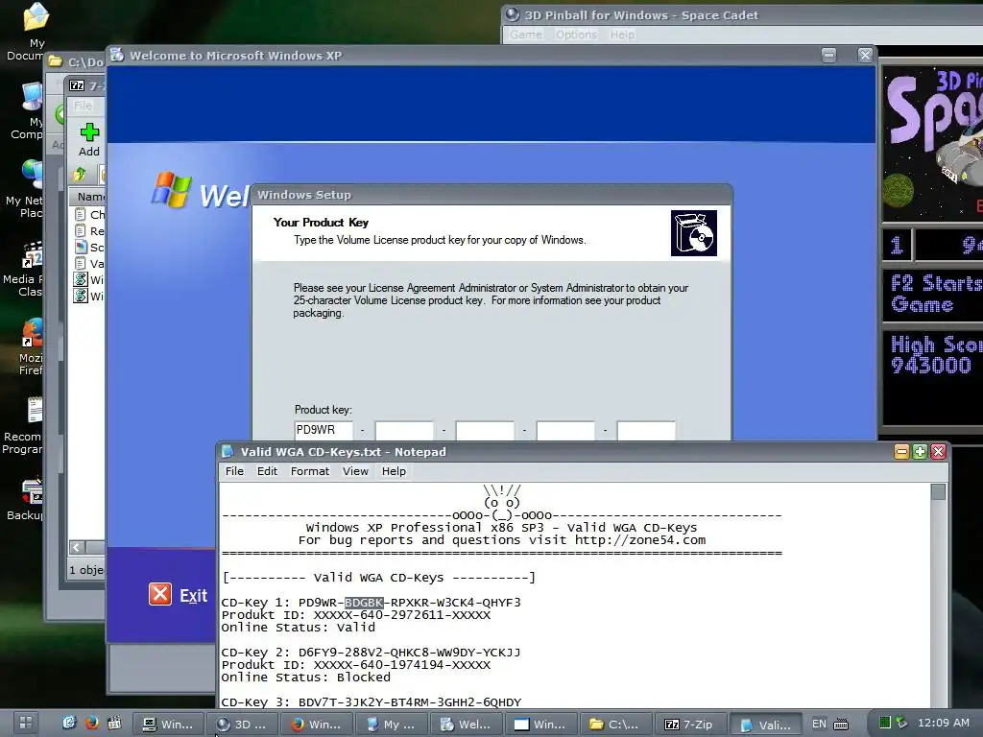The height and width of the screenshot is (737, 983).
Task: Click the Pinball title bar ball icon
Action: point(513,15)
